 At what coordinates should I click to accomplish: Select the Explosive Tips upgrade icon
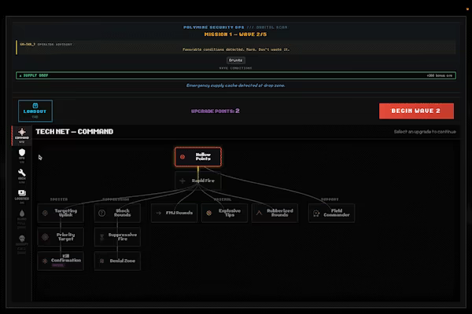click(x=208, y=213)
